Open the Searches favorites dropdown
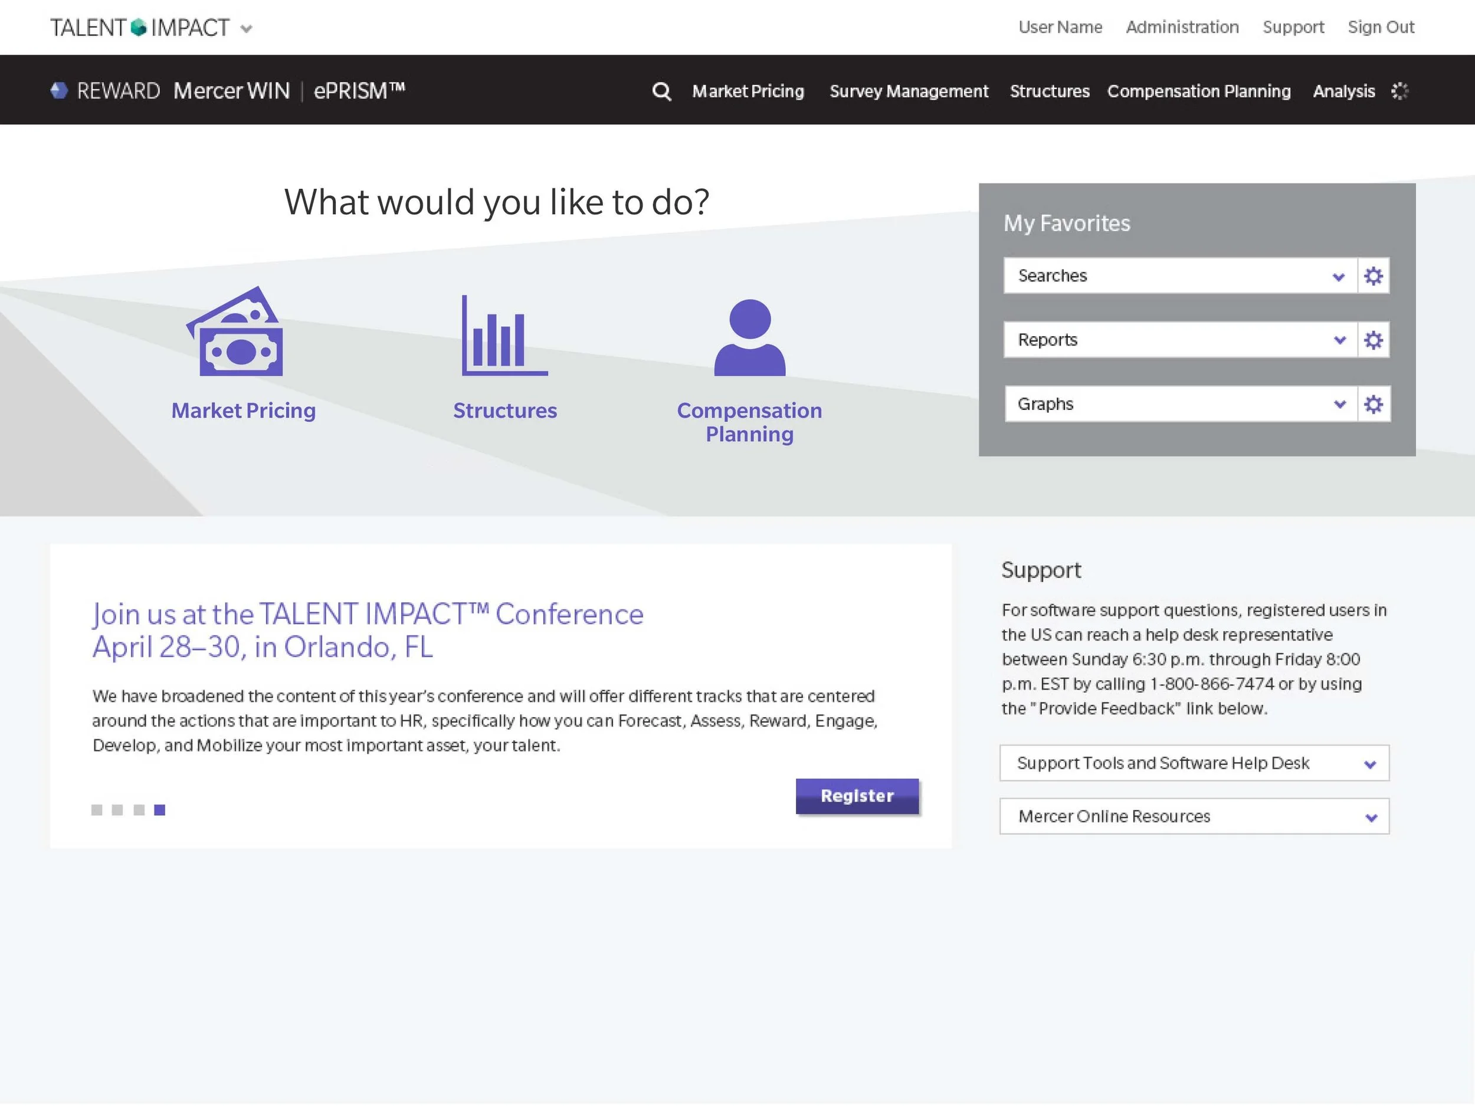Viewport: 1475px width, 1106px height. coord(1180,276)
